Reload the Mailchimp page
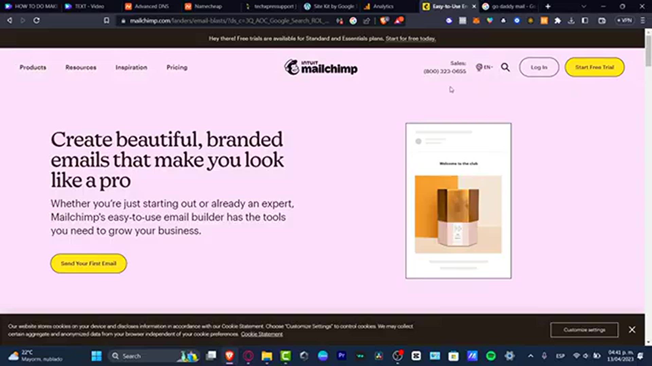This screenshot has height=366, width=652. coord(36,21)
